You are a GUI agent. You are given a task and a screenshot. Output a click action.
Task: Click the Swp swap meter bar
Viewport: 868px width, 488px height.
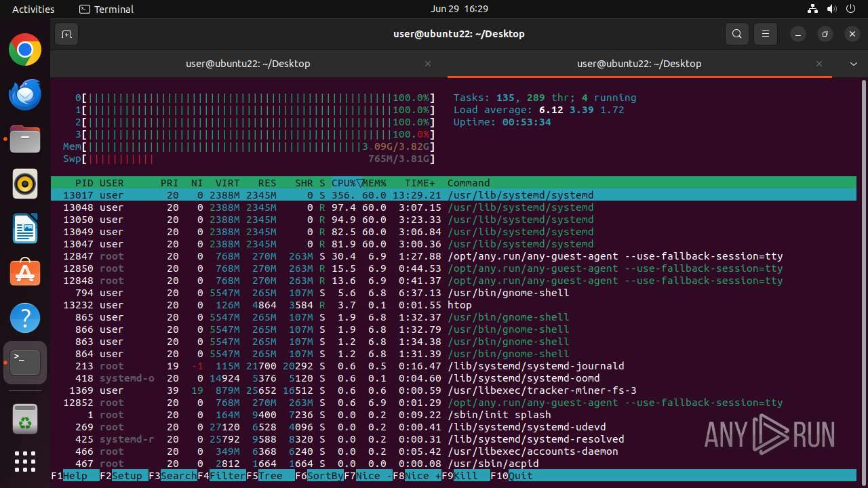[x=249, y=159]
